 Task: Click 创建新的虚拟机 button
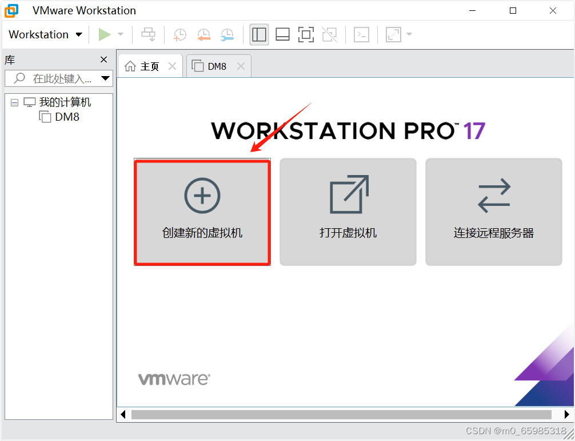[x=202, y=212]
